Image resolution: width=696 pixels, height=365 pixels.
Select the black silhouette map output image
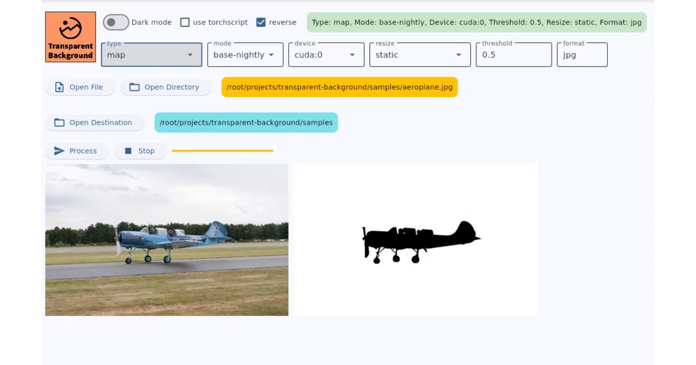(415, 240)
